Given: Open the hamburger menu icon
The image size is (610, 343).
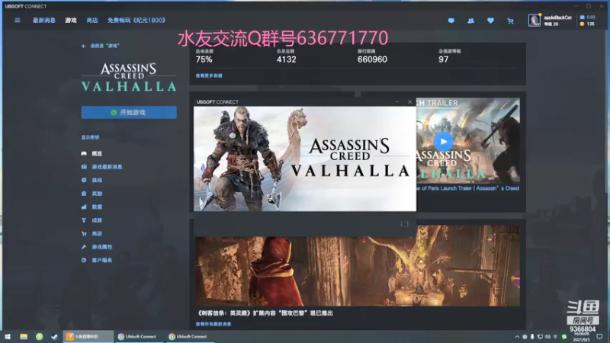Looking at the screenshot, I should click(x=18, y=21).
